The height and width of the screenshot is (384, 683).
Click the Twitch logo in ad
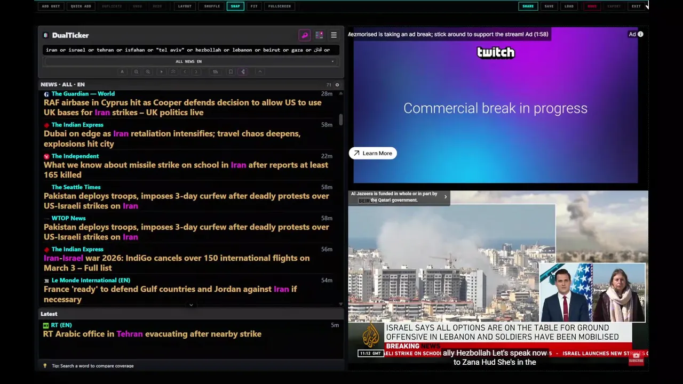(496, 52)
